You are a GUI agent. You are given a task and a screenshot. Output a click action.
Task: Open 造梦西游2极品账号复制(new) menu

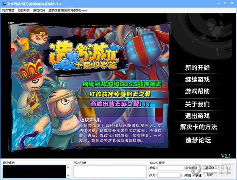pyautogui.click(x=68, y=10)
